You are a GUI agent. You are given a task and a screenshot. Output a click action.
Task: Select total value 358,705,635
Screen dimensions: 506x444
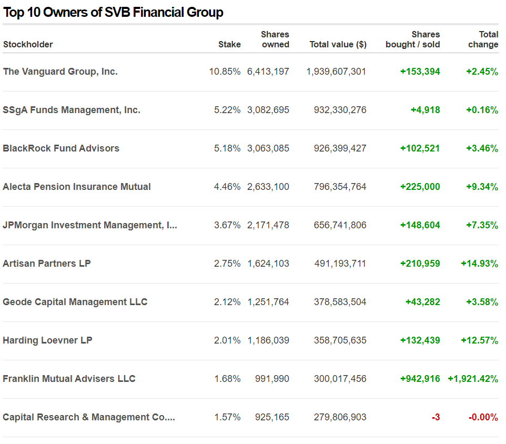pos(340,340)
